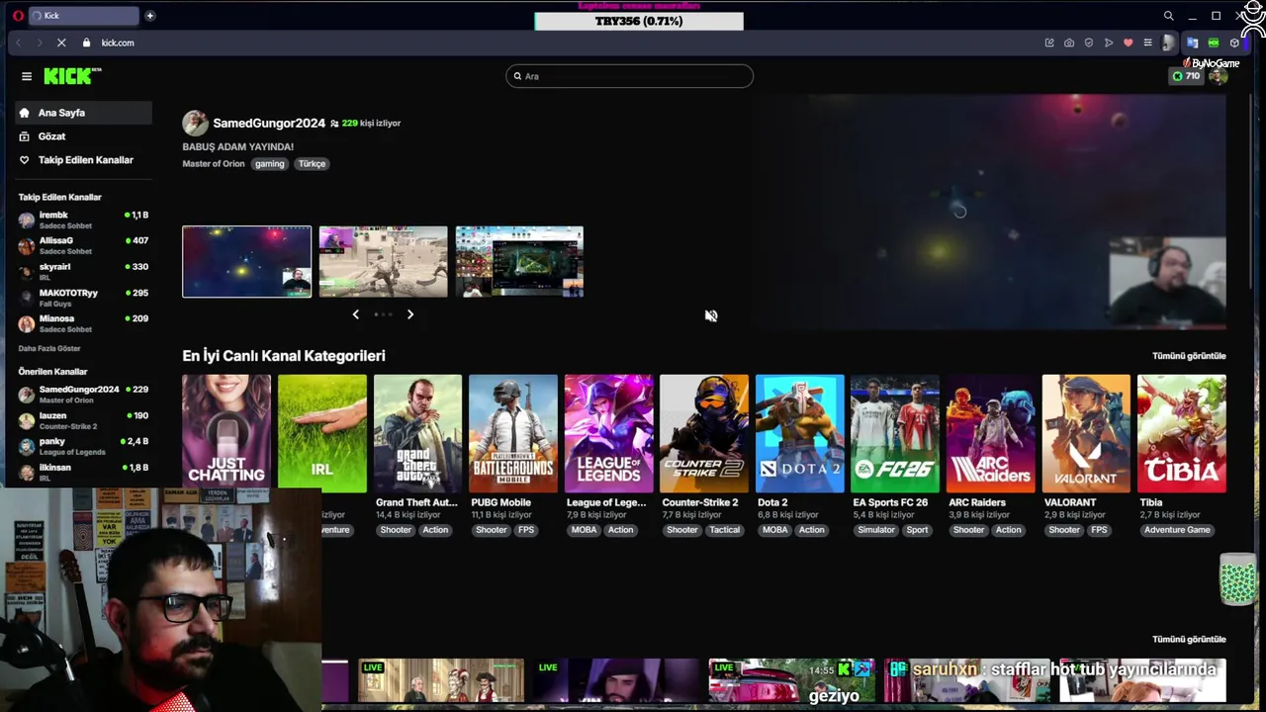
Task: Open the extensions cube icon
Action: (1234, 43)
